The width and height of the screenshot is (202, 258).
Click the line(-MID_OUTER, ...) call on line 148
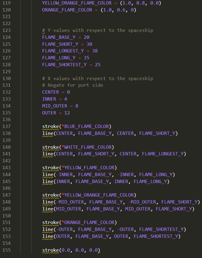(121, 202)
